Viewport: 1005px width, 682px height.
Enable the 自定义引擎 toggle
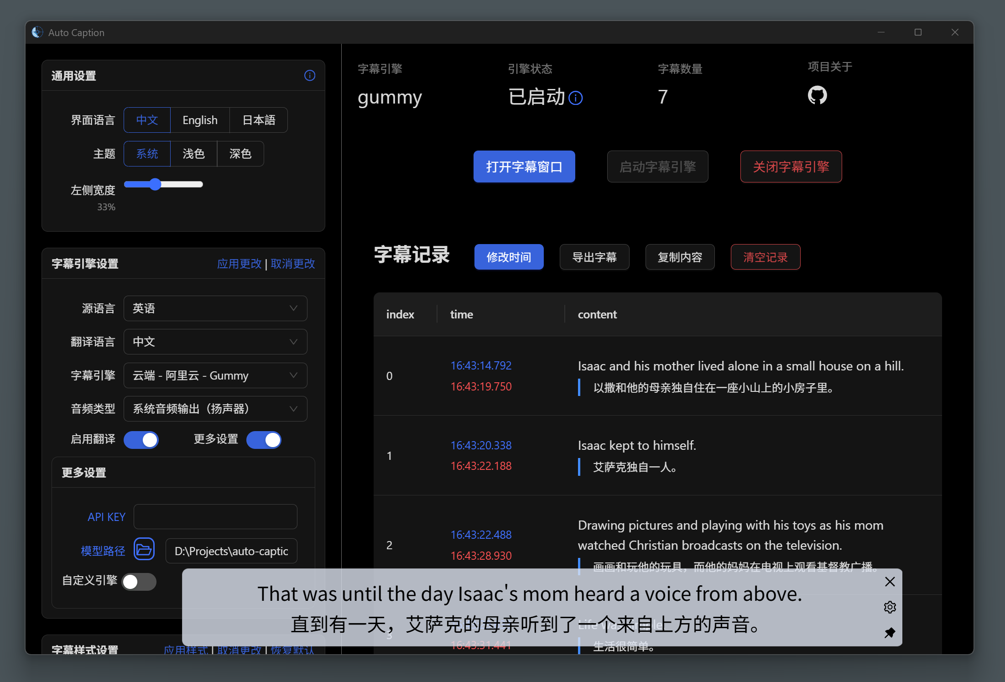(139, 582)
